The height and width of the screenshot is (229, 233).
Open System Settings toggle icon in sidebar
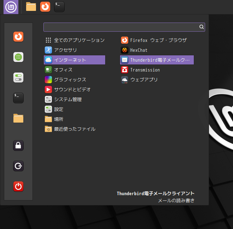18,78
